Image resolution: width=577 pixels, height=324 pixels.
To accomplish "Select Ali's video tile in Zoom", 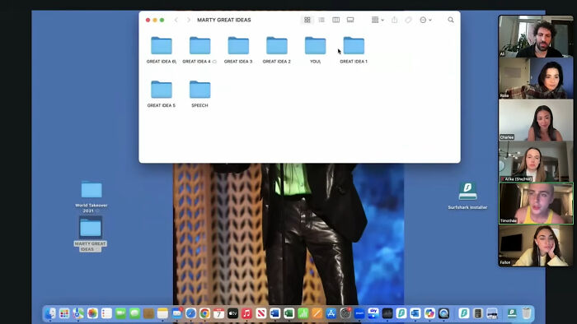I will (536, 36).
